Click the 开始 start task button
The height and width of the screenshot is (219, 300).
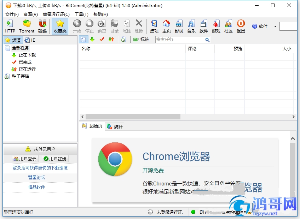point(77,26)
